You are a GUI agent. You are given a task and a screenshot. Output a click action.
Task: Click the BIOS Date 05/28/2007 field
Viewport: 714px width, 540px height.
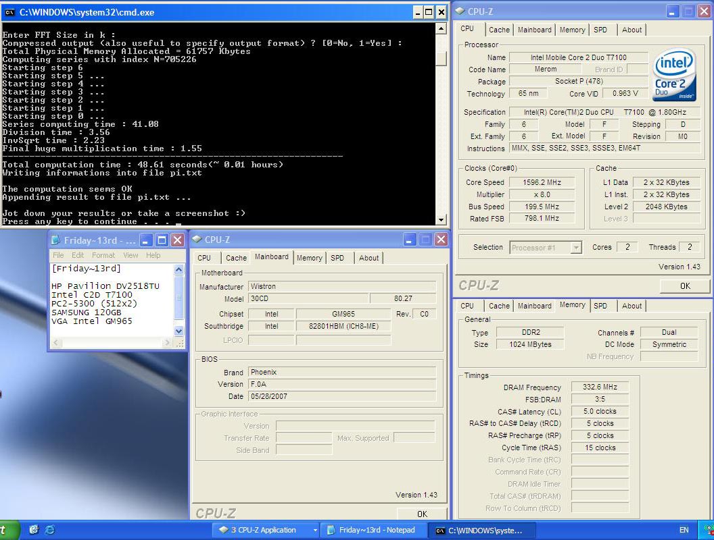click(342, 396)
